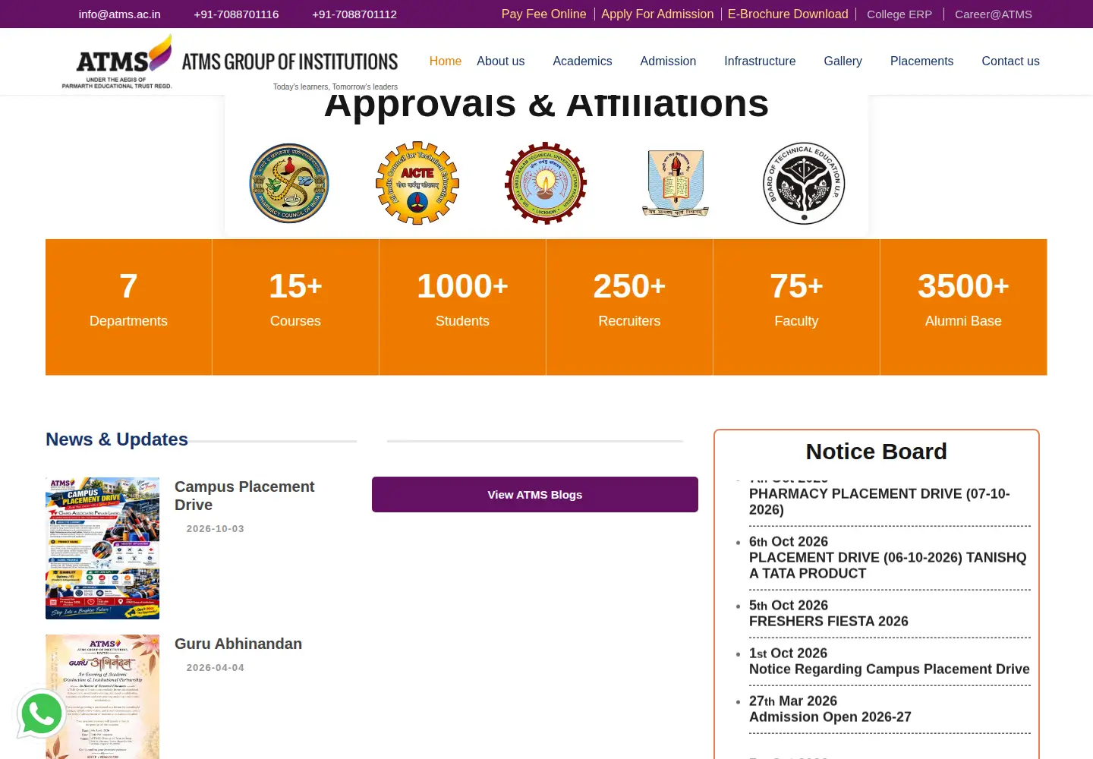Image resolution: width=1093 pixels, height=759 pixels.
Task: Open the Contact us menu
Action: pyautogui.click(x=1010, y=61)
